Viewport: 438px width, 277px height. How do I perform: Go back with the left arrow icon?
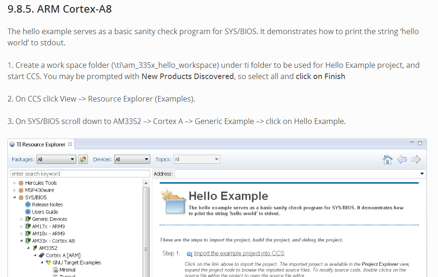pos(401,160)
